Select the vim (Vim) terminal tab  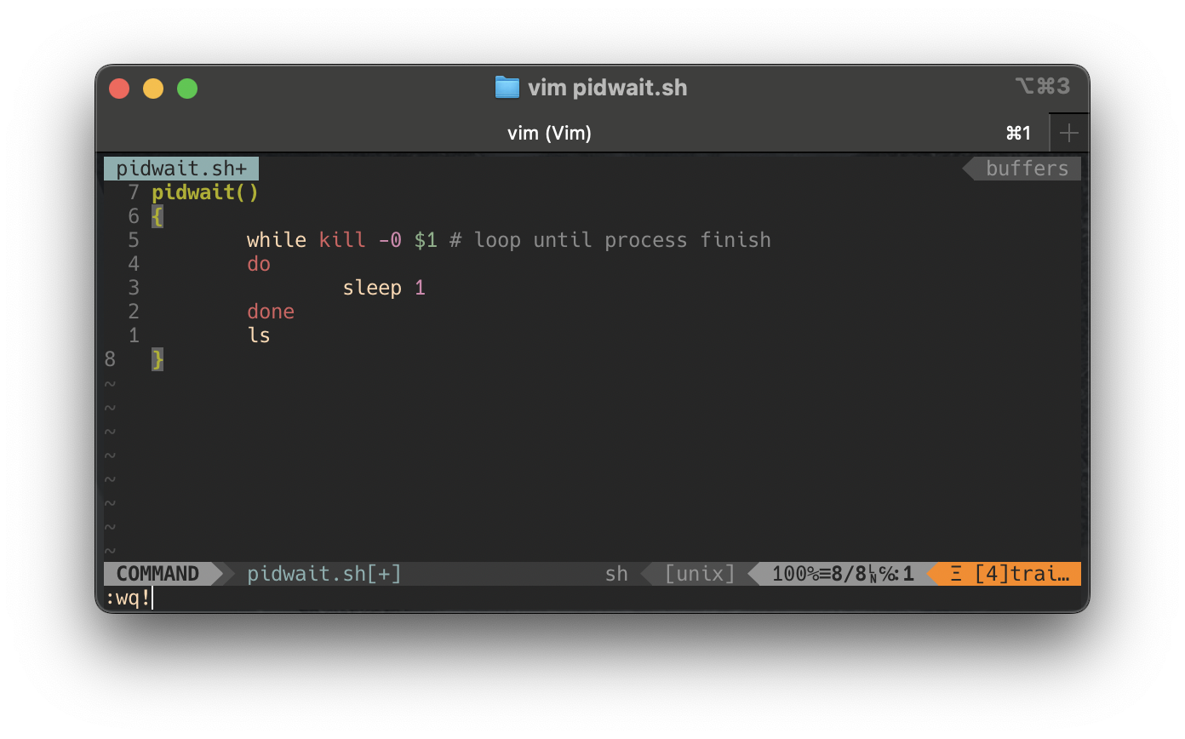(x=549, y=133)
